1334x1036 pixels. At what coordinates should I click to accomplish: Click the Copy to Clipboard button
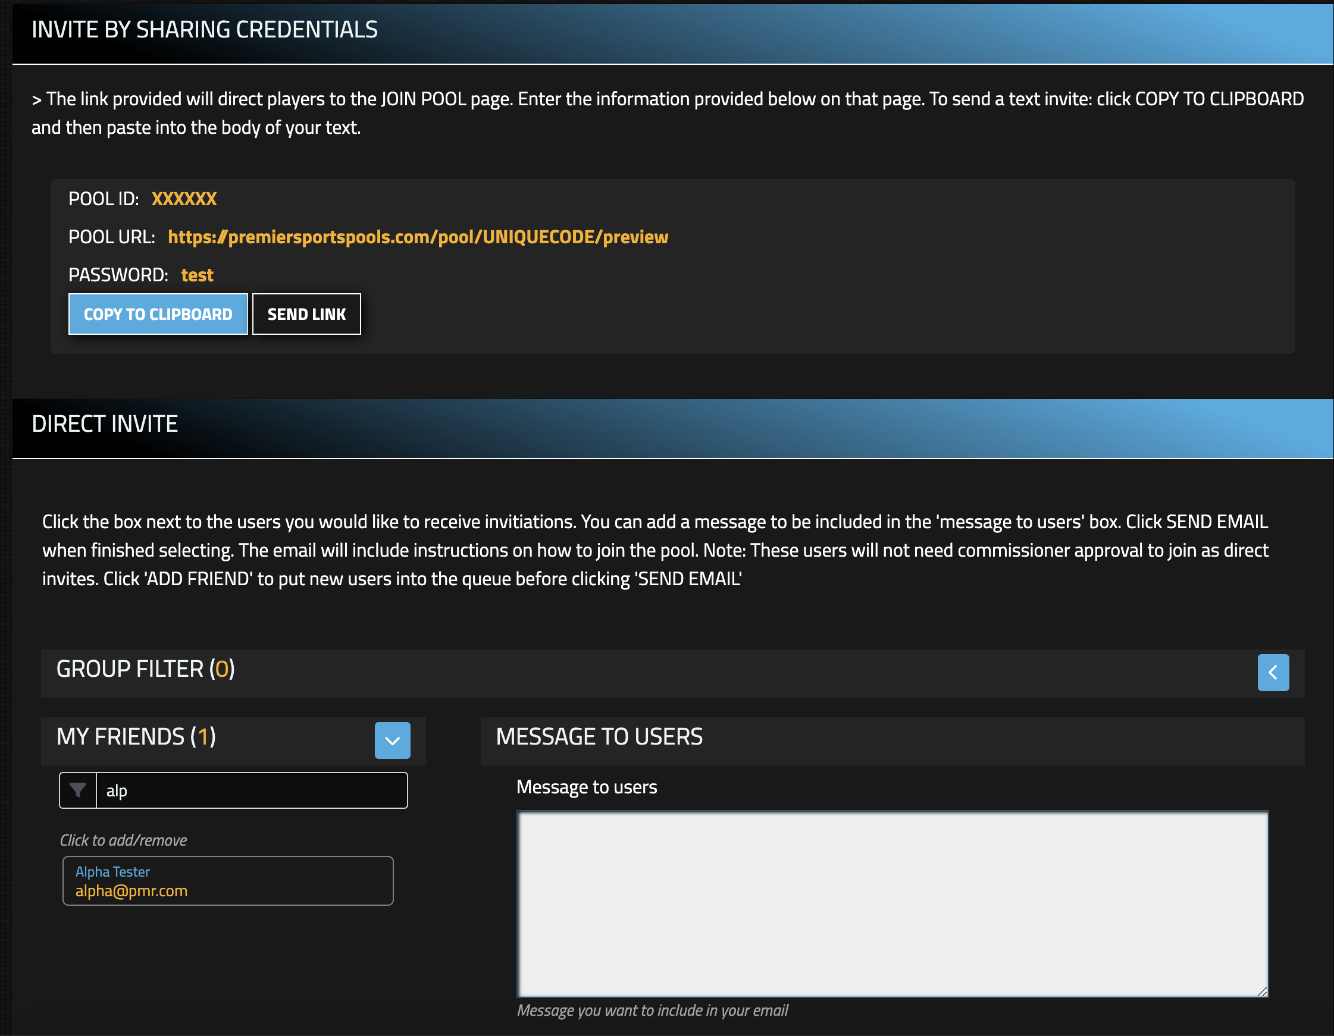(x=158, y=314)
